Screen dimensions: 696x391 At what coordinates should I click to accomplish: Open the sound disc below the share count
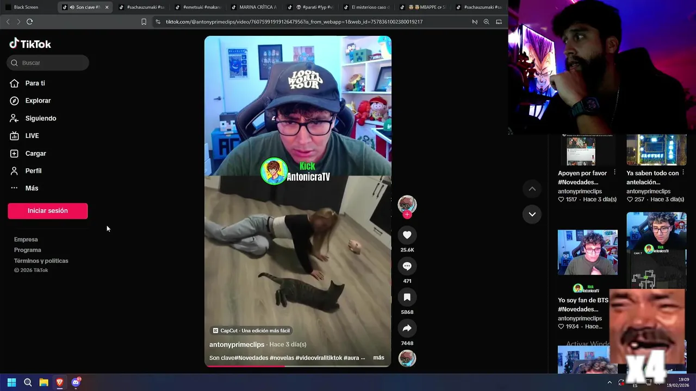coord(407,358)
